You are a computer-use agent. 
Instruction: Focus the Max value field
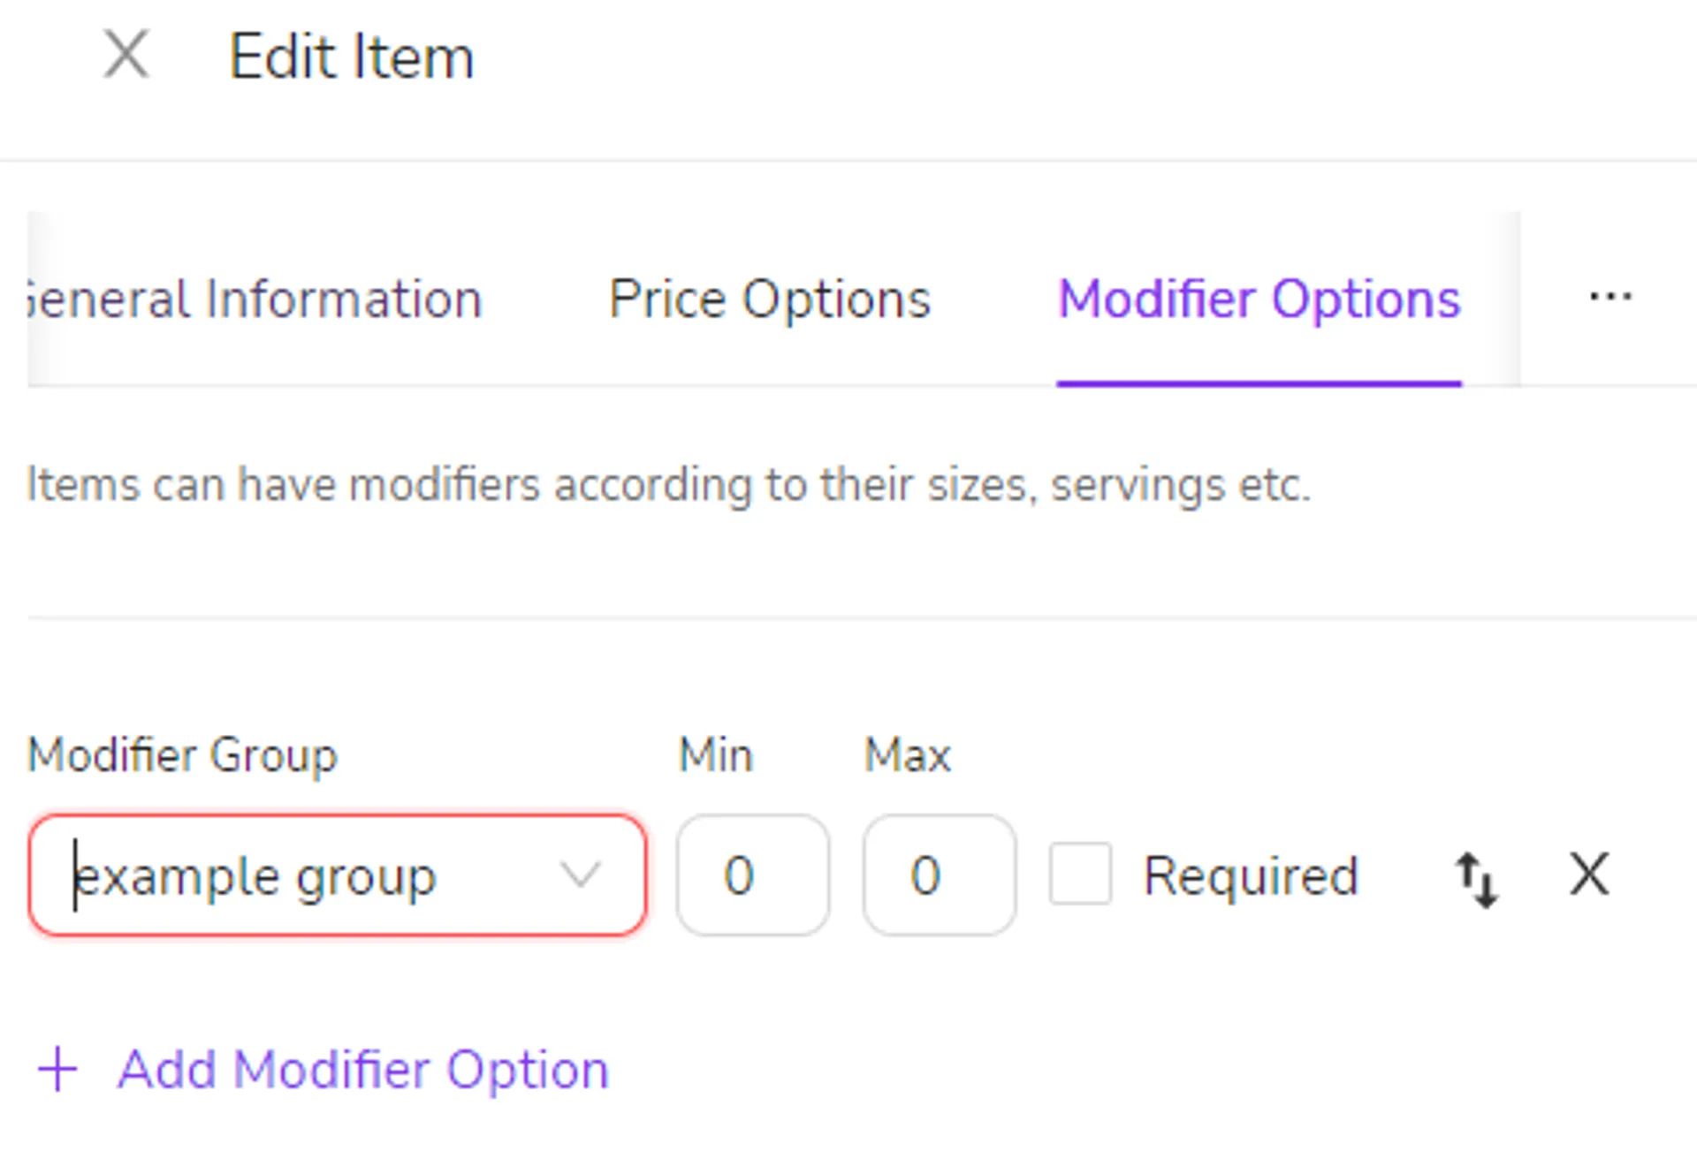940,875
